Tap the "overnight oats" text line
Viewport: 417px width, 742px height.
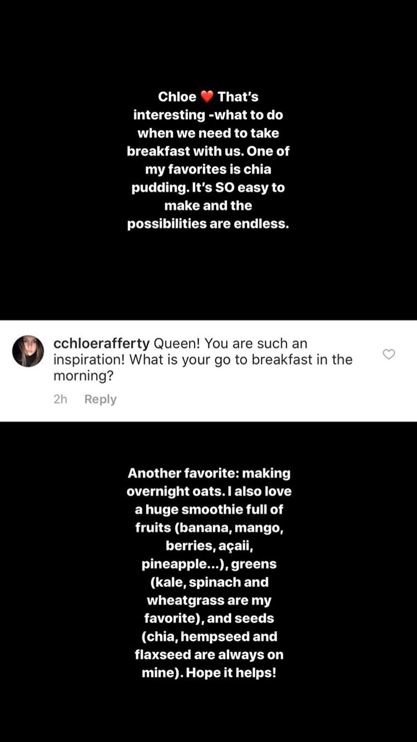pos(209,491)
